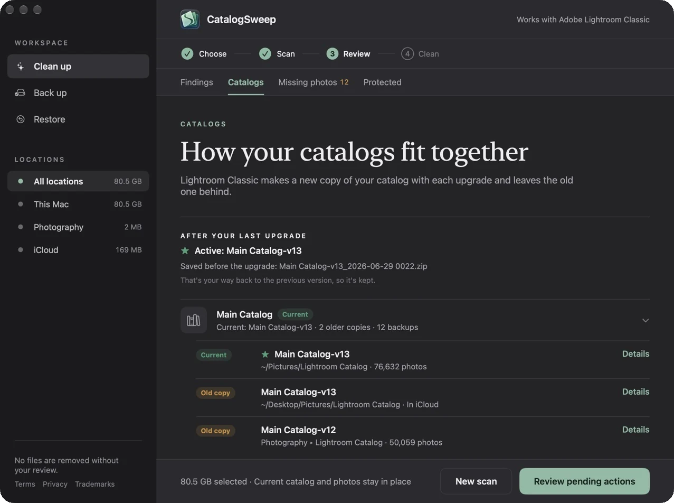Click the Choose step checkmark icon

tap(187, 54)
